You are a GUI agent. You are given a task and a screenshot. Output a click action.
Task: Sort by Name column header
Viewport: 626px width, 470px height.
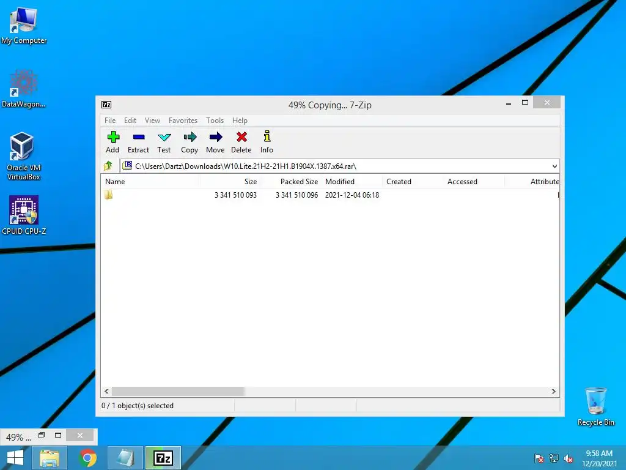tap(150, 181)
